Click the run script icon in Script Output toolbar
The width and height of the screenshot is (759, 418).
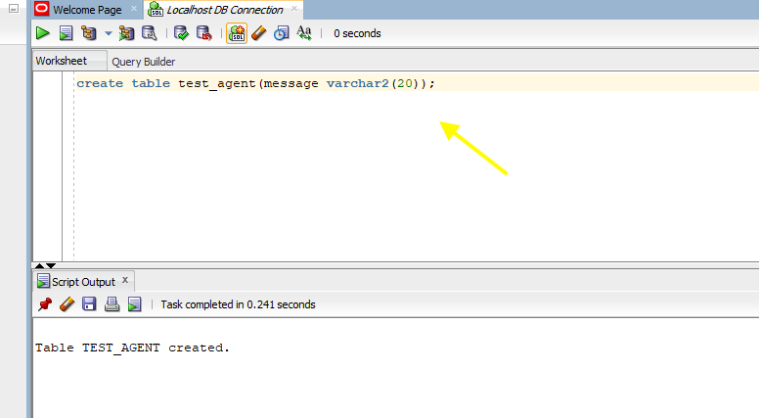click(x=134, y=304)
